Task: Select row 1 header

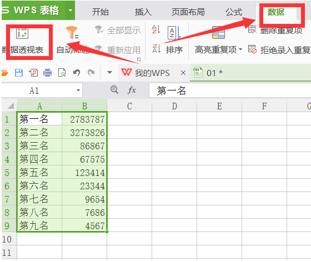Action: click(x=9, y=119)
